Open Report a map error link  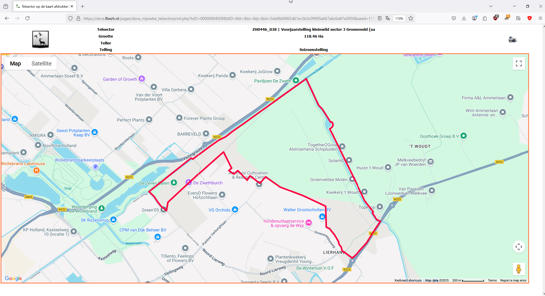coord(513,280)
